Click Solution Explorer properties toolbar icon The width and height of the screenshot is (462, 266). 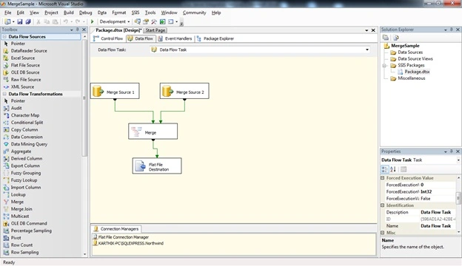[386, 38]
